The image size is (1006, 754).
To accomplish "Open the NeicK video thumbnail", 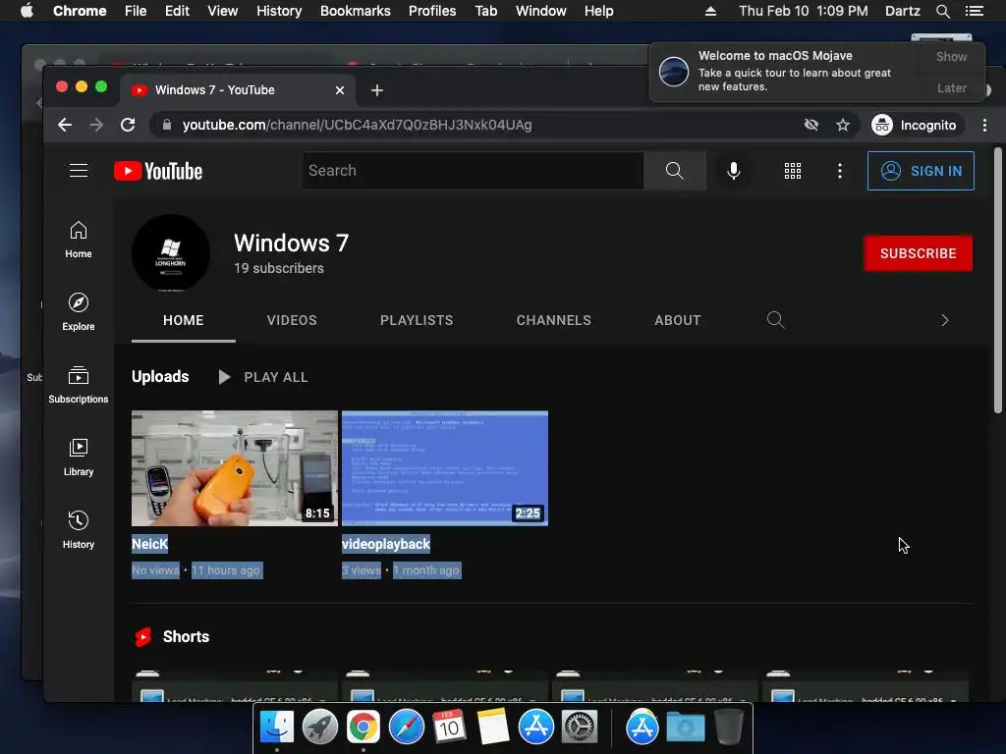I will tap(235, 468).
